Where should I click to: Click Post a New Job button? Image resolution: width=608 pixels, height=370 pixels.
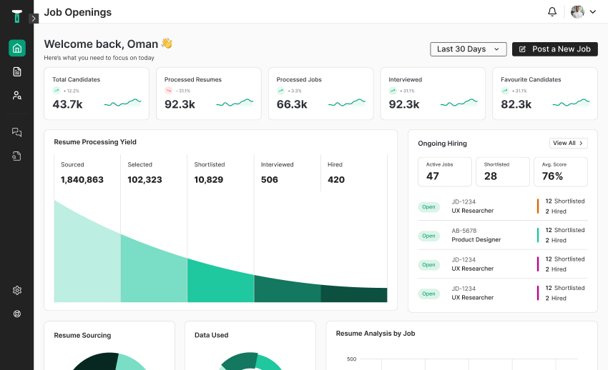[x=555, y=49]
